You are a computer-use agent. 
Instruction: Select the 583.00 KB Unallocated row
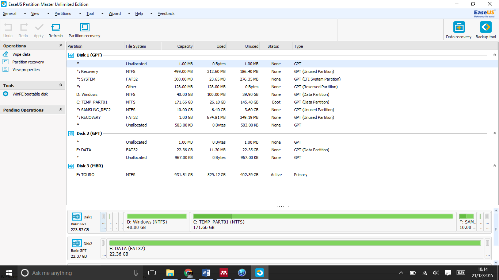click(x=282, y=125)
